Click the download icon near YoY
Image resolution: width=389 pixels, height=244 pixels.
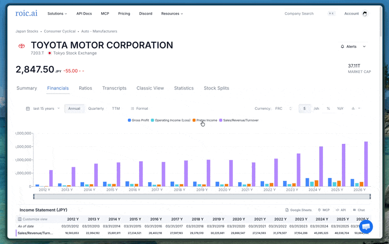pyautogui.click(x=353, y=108)
